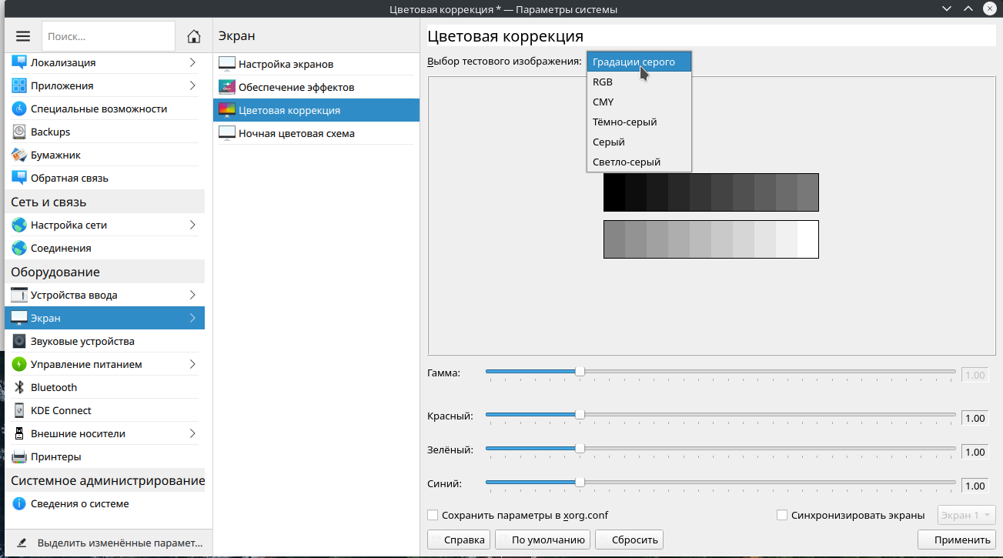This screenshot has height=558, width=1003.
Task: Click the light gray gradient test strip
Action: coord(711,239)
